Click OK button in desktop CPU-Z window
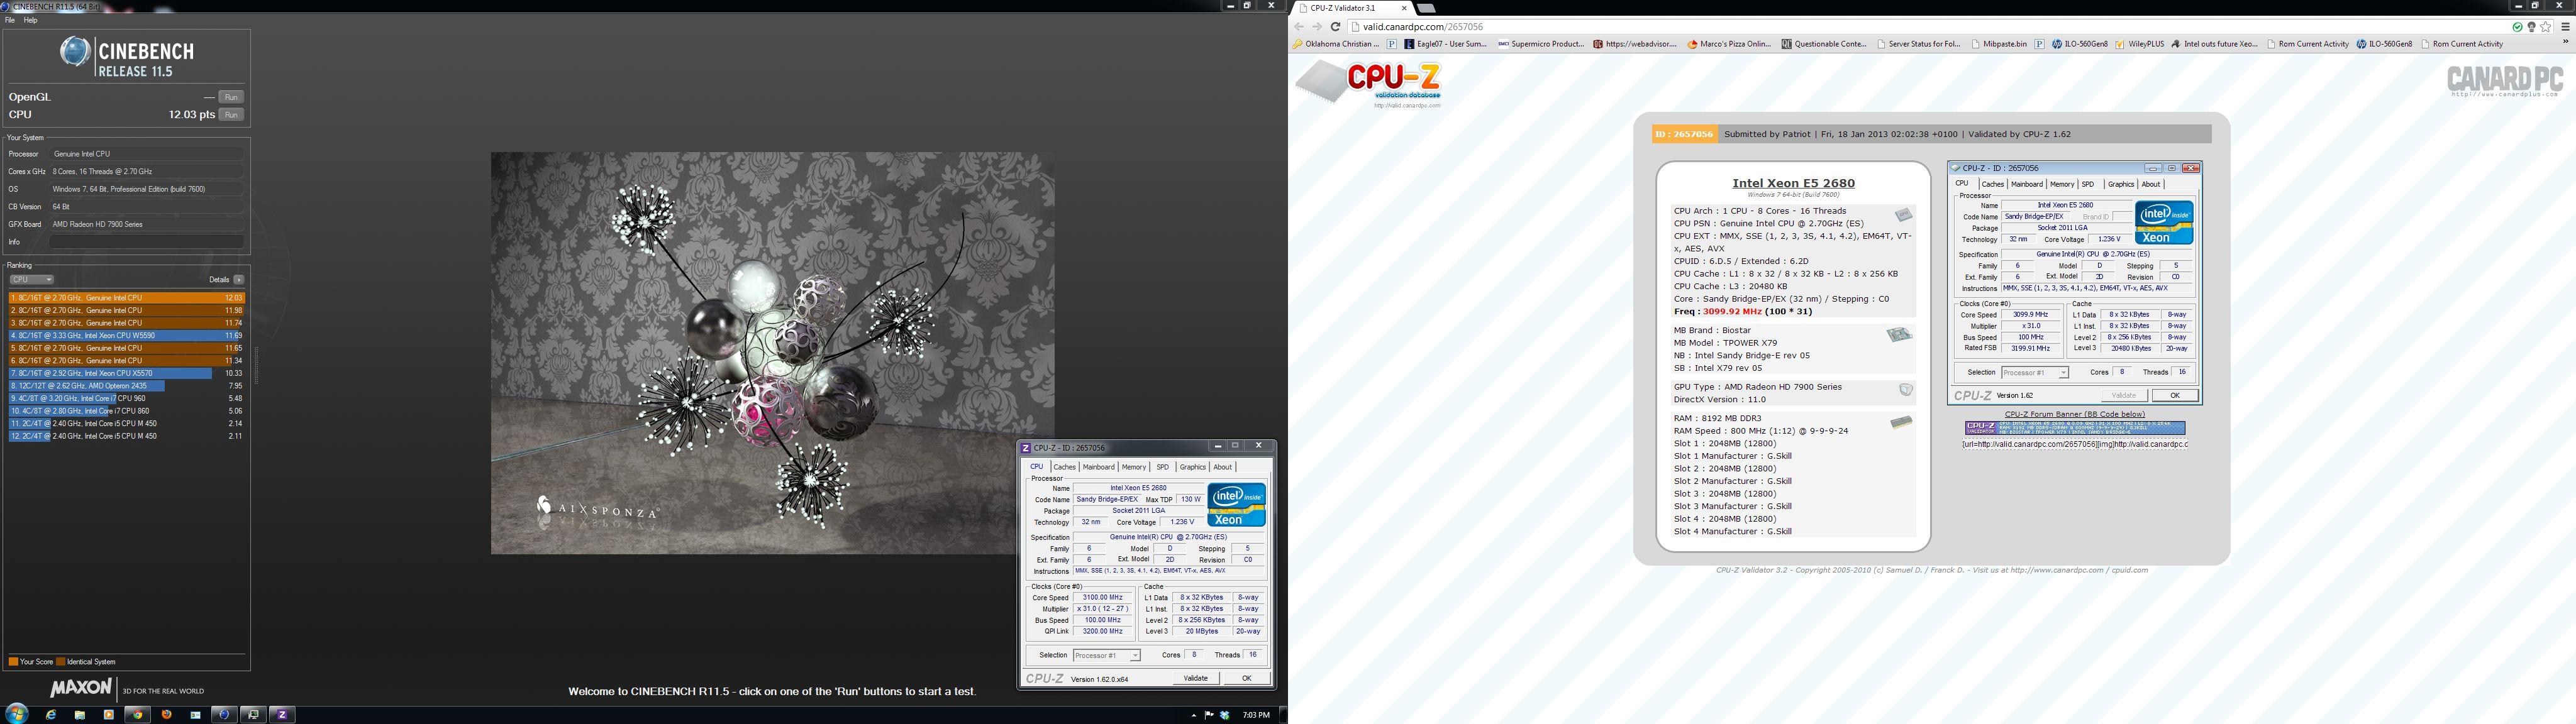This screenshot has height=724, width=2576. (1247, 678)
